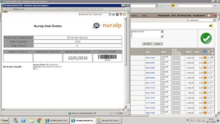Check the checkbox in row 2900-69967
The image size is (220, 124).
(212, 63)
